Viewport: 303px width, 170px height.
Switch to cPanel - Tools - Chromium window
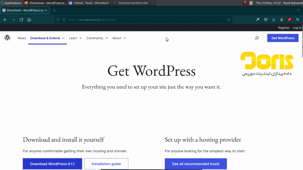pos(89,3)
